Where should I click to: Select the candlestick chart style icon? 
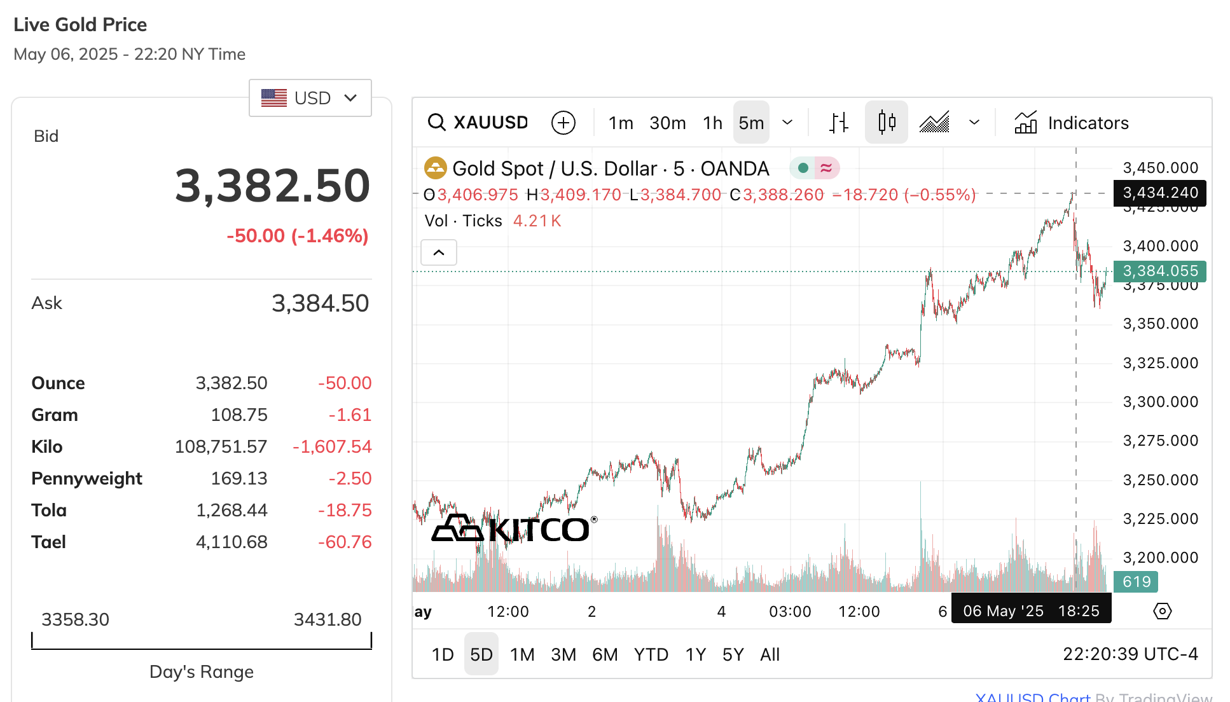886,122
